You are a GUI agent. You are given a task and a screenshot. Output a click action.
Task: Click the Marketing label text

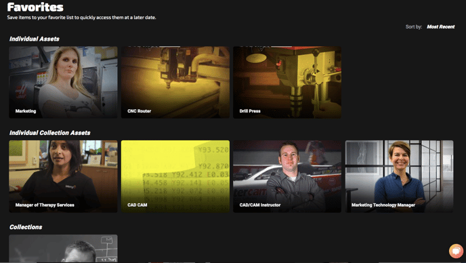tap(26, 111)
